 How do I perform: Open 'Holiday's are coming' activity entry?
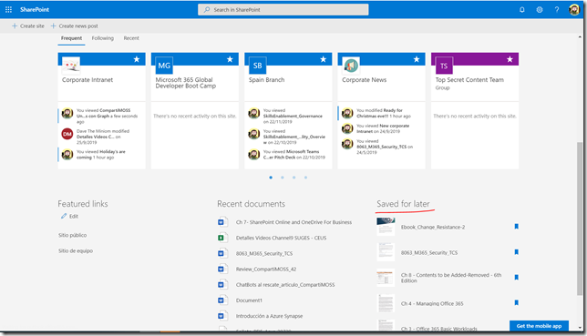101,155
